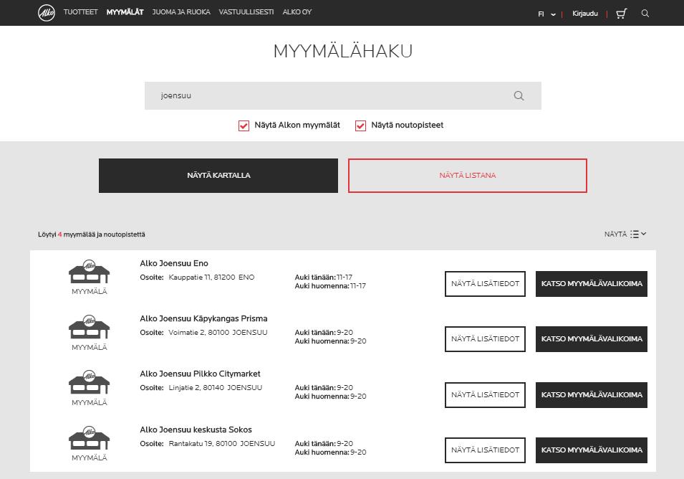Open the JUOMA JA RUOKA menu
Screen dimensions: 684x479
tap(181, 12)
